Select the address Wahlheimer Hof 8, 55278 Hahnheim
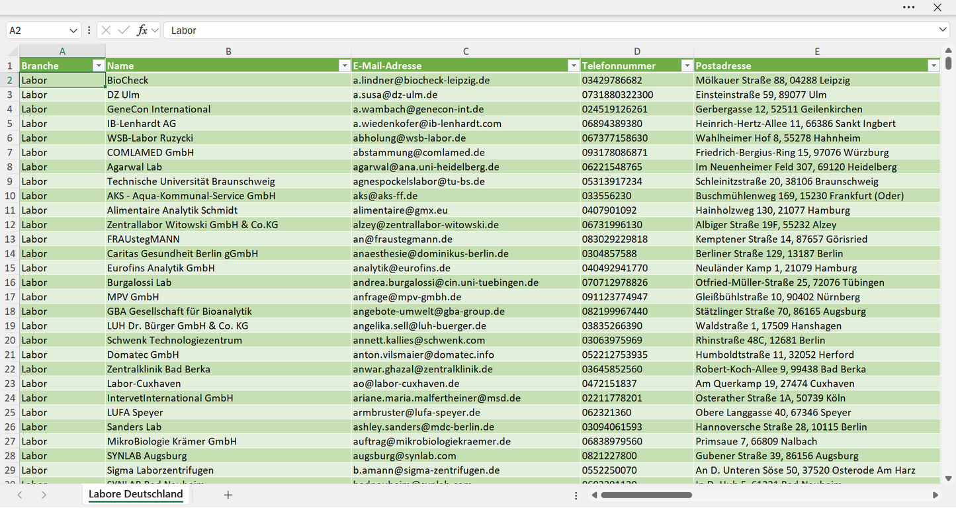Screen dimensions: 956x508 tap(817, 138)
